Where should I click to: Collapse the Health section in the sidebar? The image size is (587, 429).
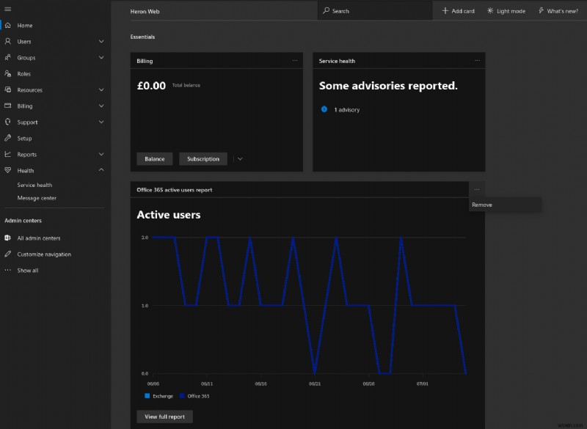101,170
